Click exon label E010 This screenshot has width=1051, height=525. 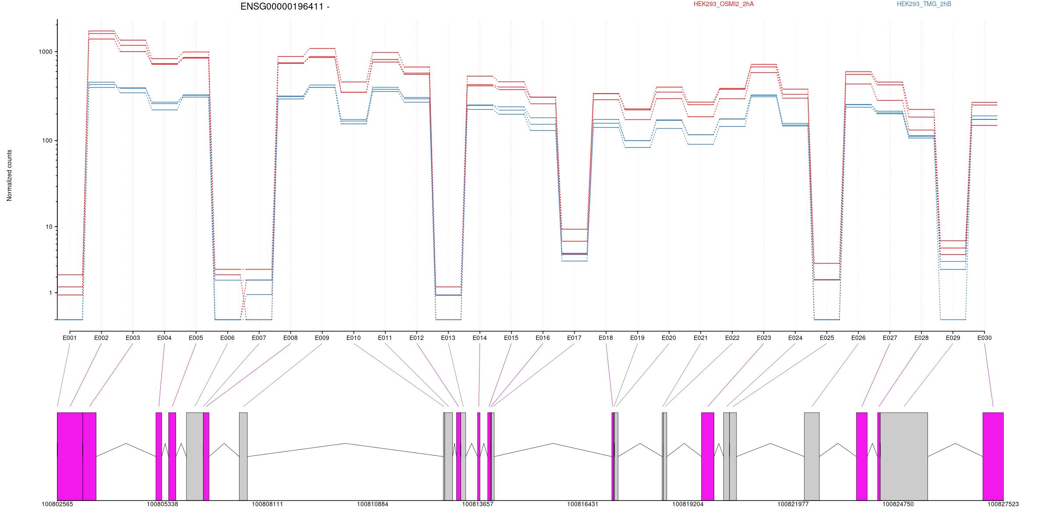coord(353,338)
